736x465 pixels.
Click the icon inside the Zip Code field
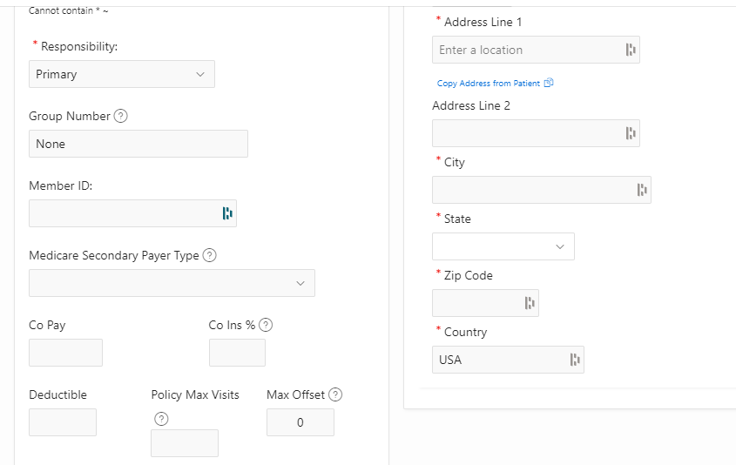click(x=530, y=303)
